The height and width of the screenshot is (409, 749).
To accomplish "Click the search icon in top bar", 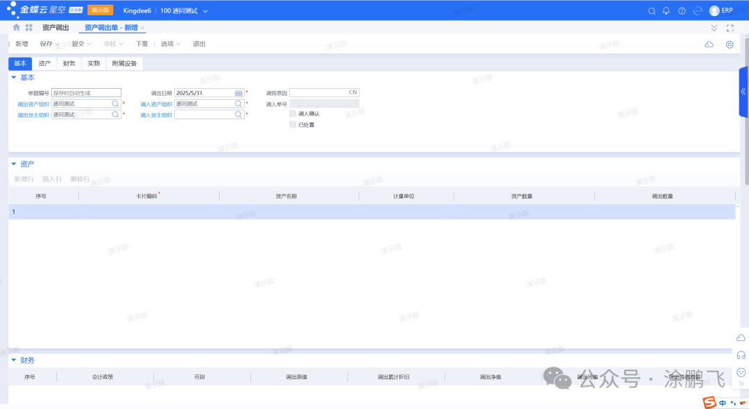I will click(x=651, y=11).
